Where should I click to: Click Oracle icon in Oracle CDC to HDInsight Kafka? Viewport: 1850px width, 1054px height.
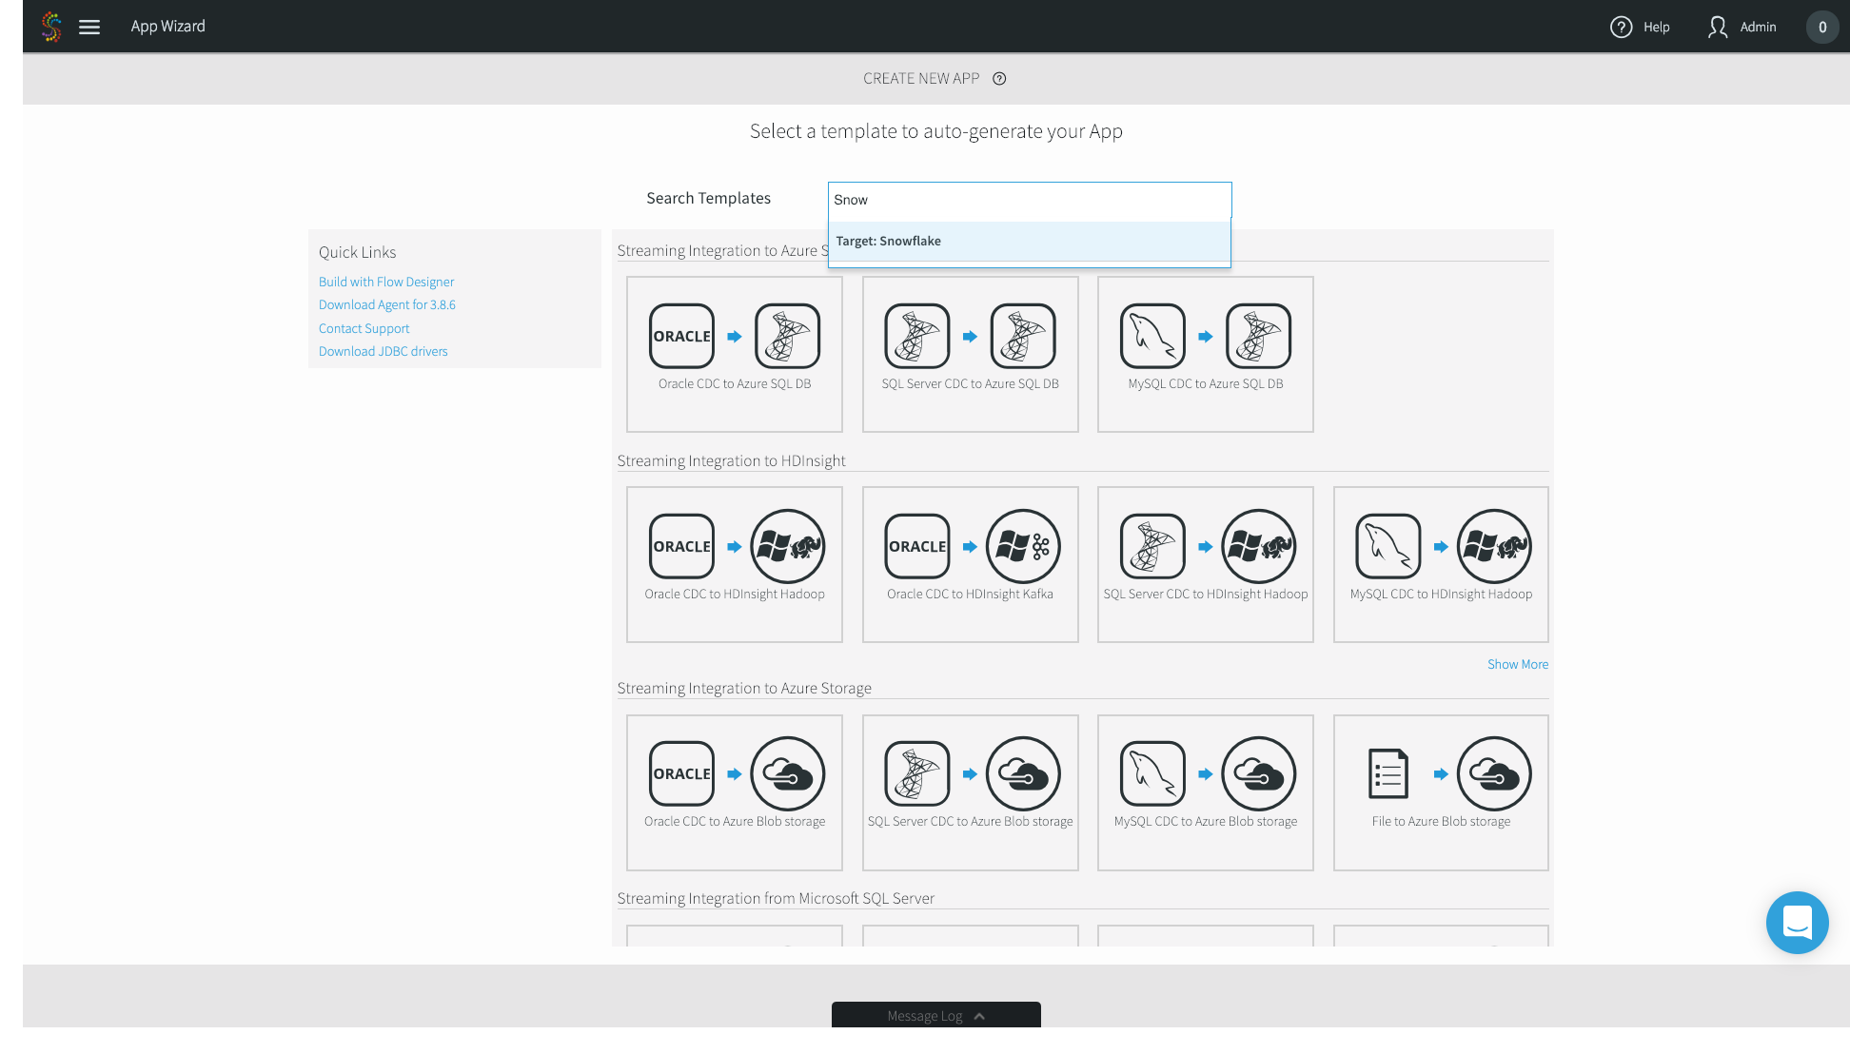click(917, 546)
